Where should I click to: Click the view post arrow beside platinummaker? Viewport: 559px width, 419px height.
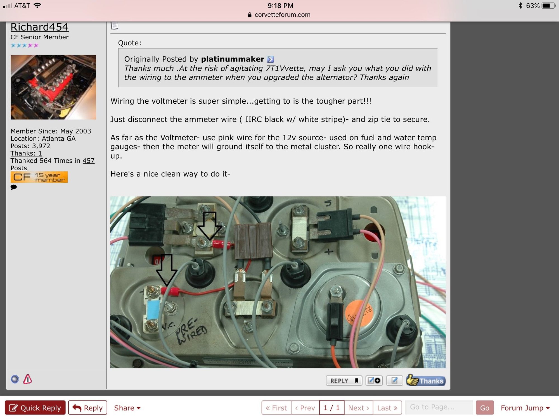(270, 59)
